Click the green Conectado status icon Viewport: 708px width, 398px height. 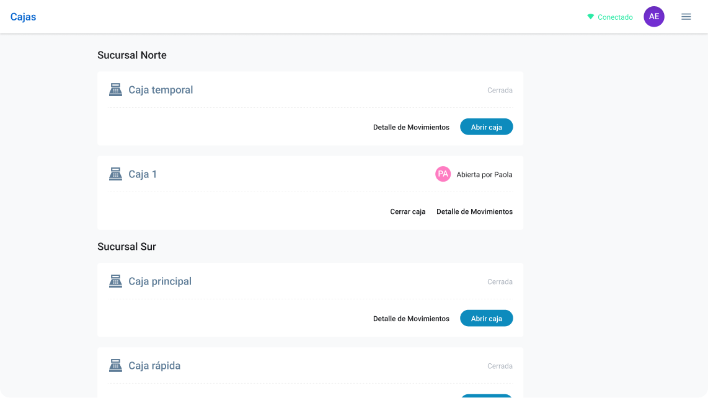click(590, 17)
